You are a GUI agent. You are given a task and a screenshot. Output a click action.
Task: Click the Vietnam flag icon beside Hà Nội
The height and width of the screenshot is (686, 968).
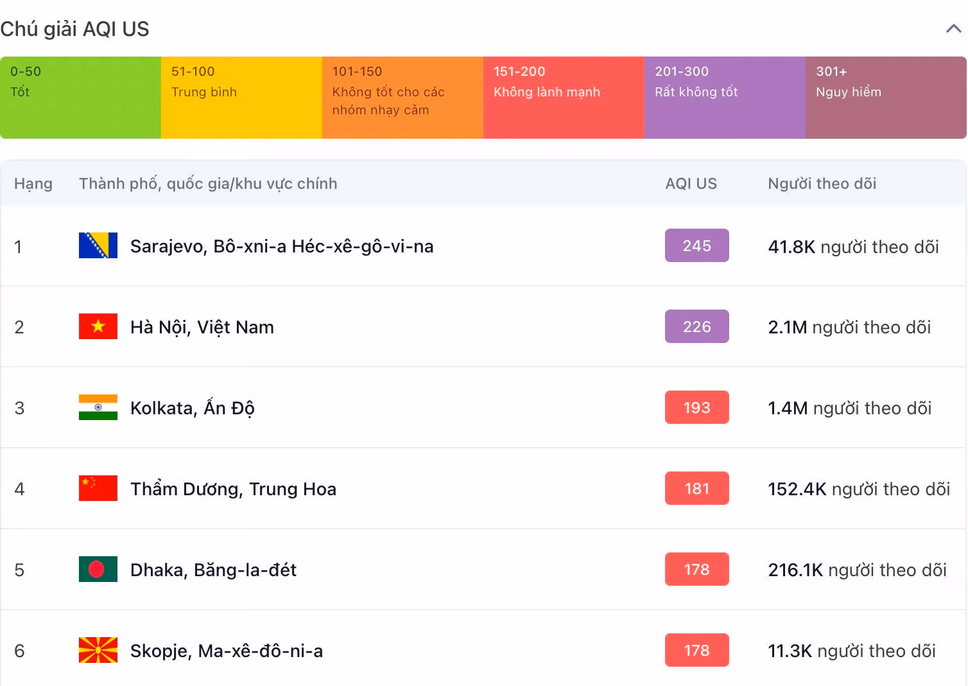[x=98, y=326]
